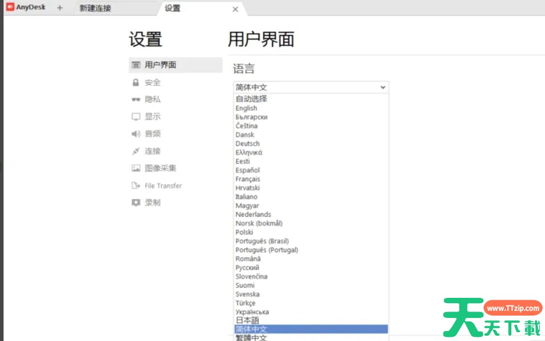
Task: Collapse the 简体中文 language dropdown arrow
Action: 382,87
